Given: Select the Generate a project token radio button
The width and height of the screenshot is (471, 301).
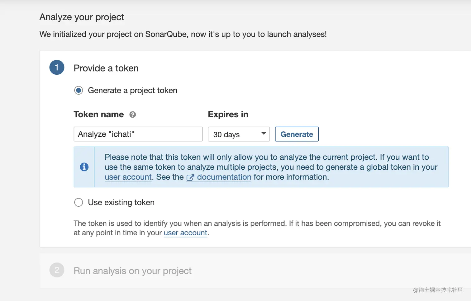Looking at the screenshot, I should click(x=78, y=91).
